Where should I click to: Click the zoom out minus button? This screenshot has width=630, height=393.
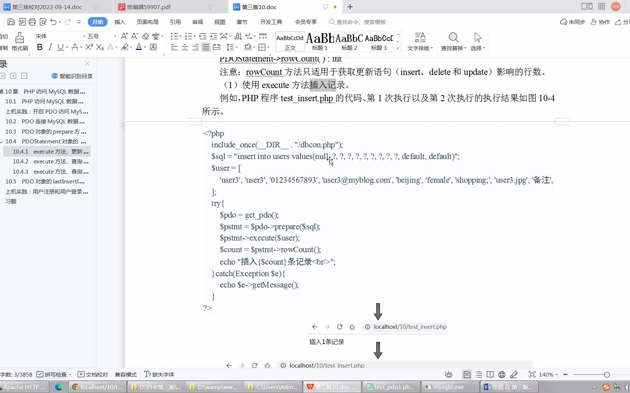pyautogui.click(x=565, y=374)
